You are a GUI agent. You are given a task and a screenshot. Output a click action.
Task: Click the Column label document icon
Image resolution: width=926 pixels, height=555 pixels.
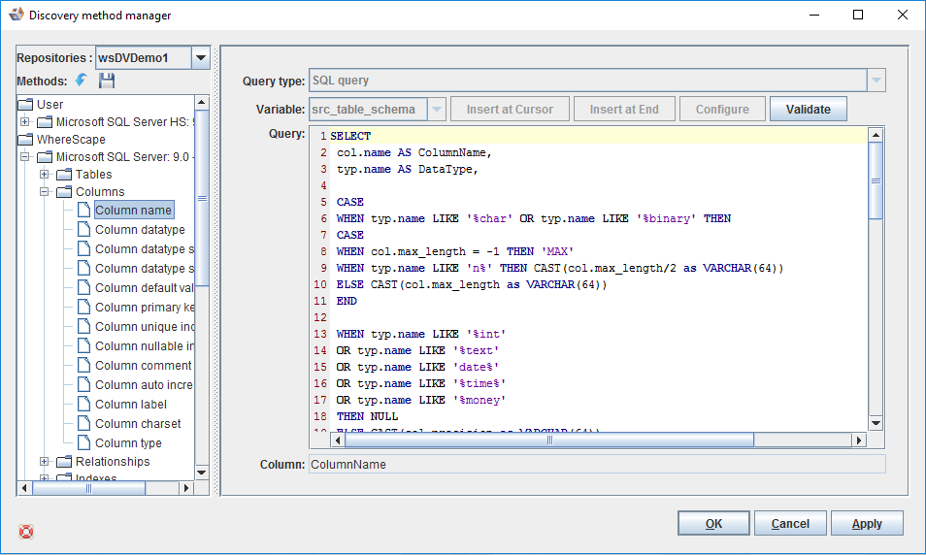click(83, 405)
